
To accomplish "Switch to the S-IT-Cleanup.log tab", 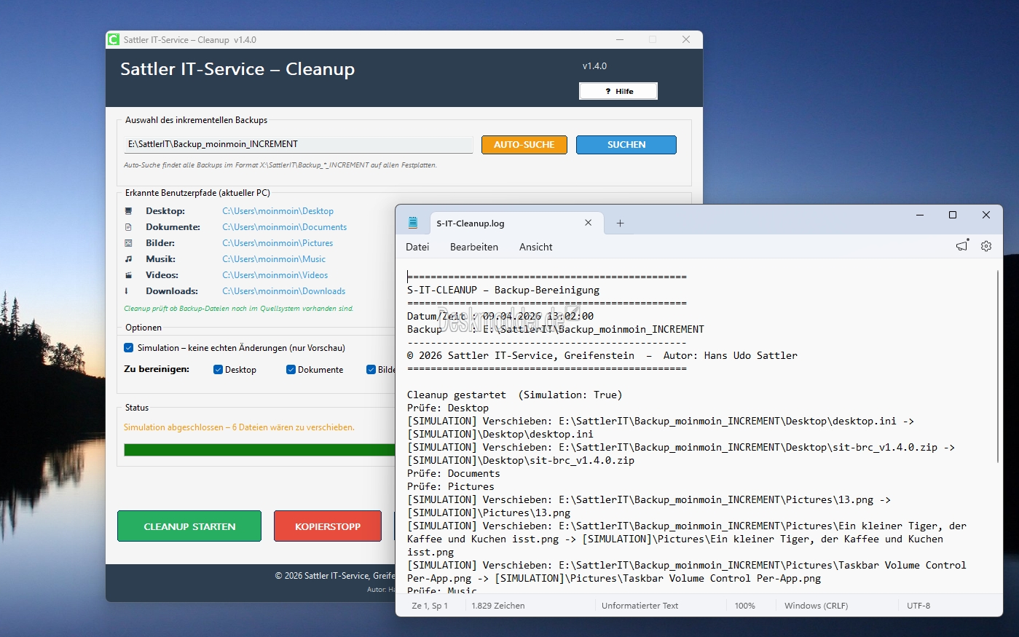I will coord(503,223).
